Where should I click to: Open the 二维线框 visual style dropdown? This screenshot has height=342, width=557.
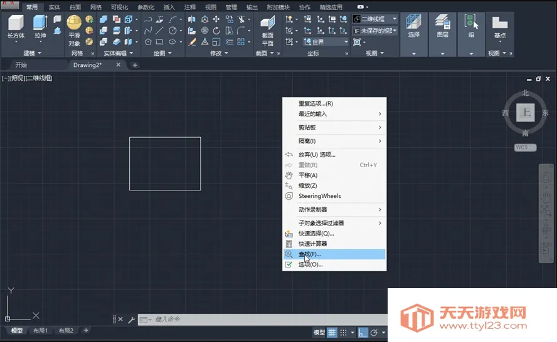(x=374, y=19)
